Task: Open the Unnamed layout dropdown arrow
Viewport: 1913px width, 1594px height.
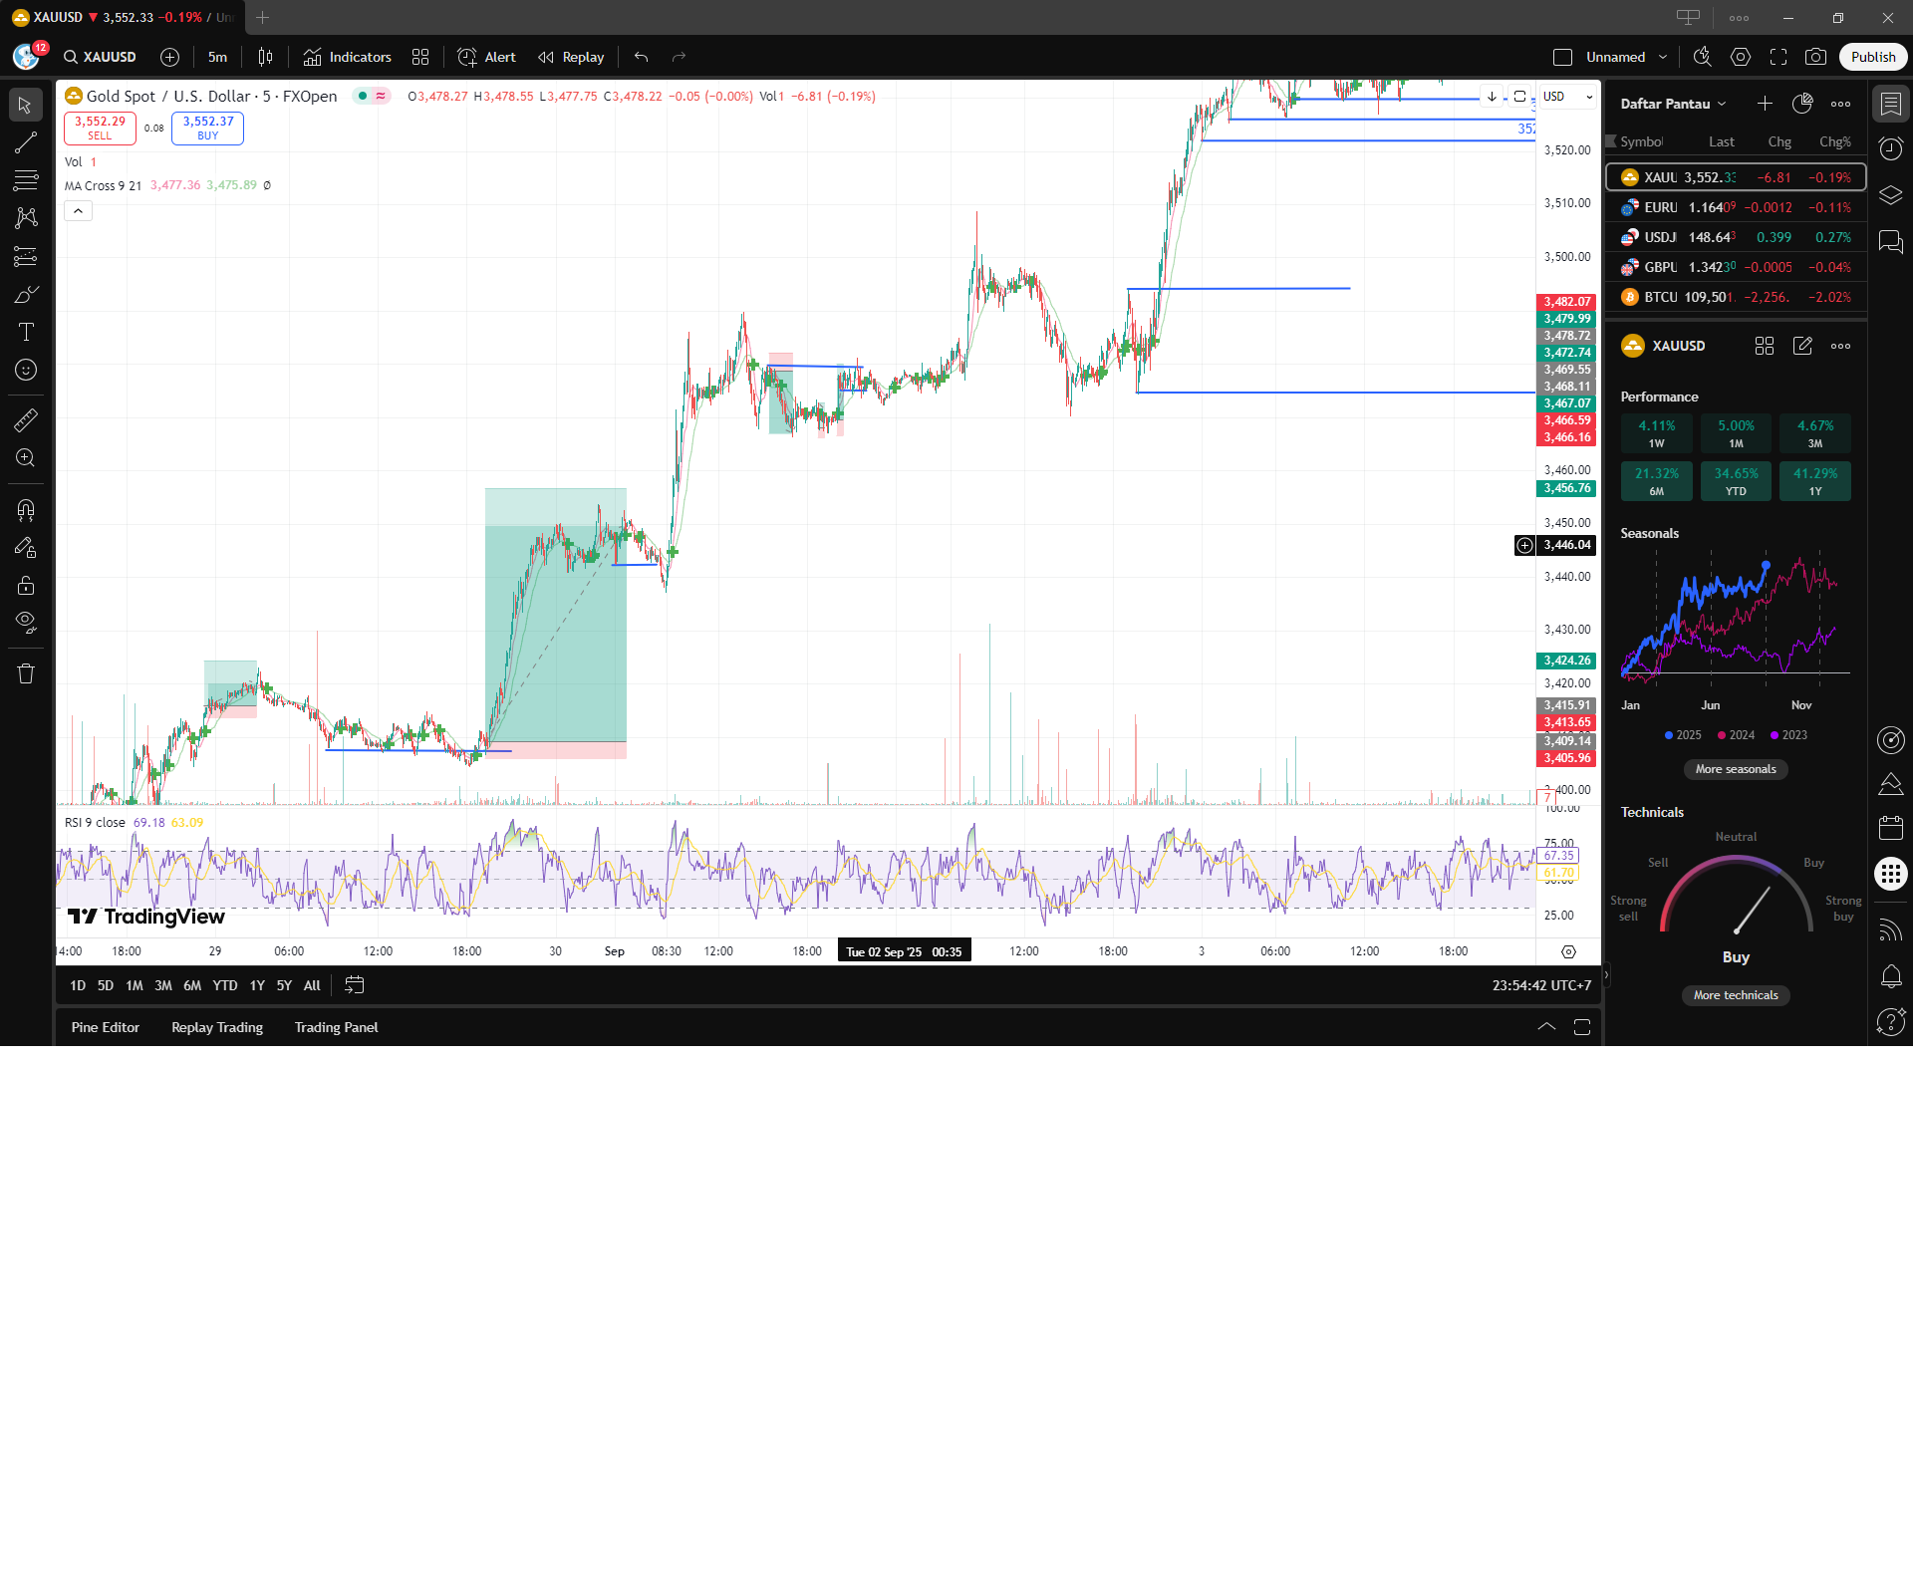Action: [1663, 57]
